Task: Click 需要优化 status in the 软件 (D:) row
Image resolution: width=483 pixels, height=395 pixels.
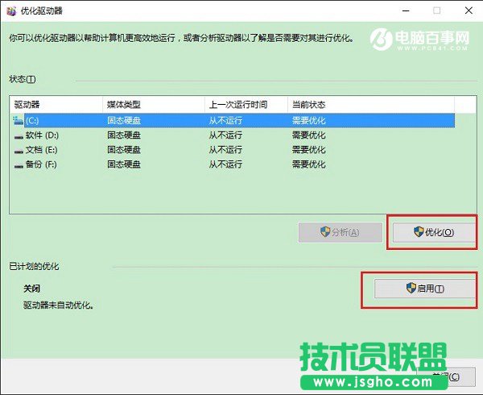Action: [x=308, y=135]
